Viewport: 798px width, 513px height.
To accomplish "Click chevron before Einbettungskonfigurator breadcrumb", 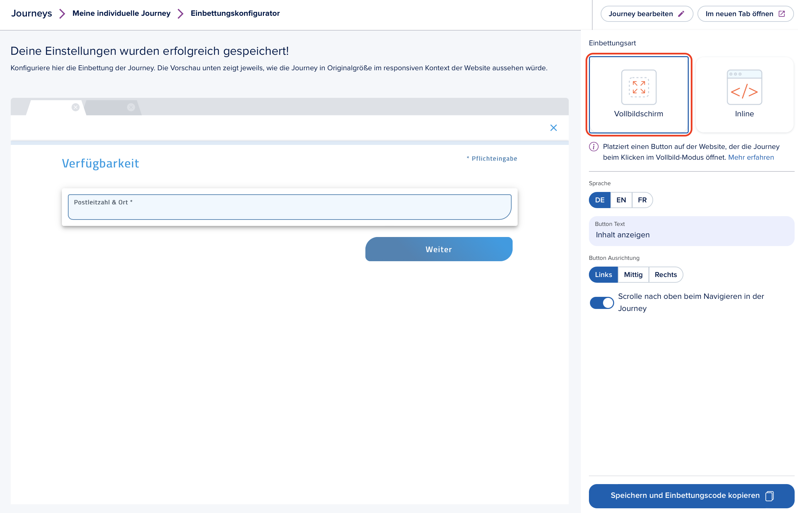I will (x=181, y=14).
